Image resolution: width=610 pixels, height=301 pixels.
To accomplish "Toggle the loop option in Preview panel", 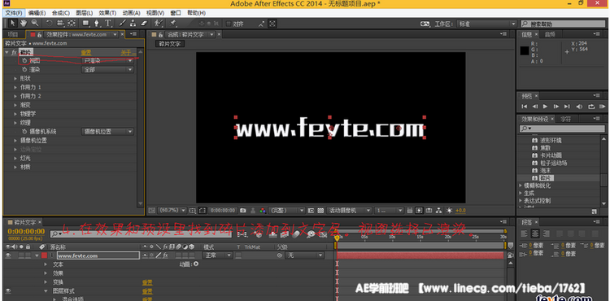I will 591,107.
